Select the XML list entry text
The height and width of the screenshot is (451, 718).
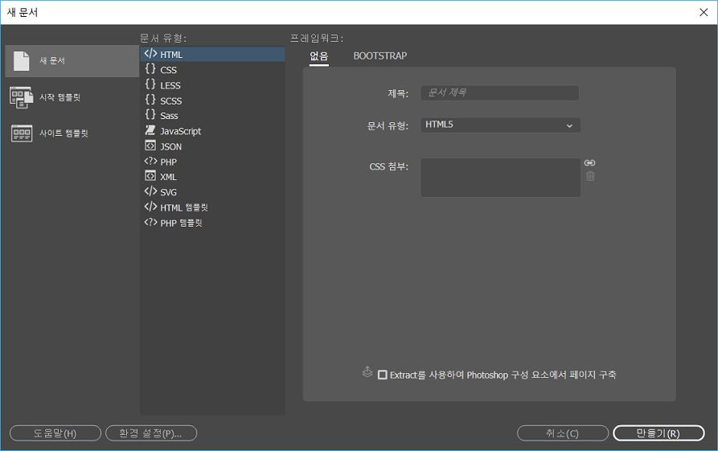pos(168,177)
